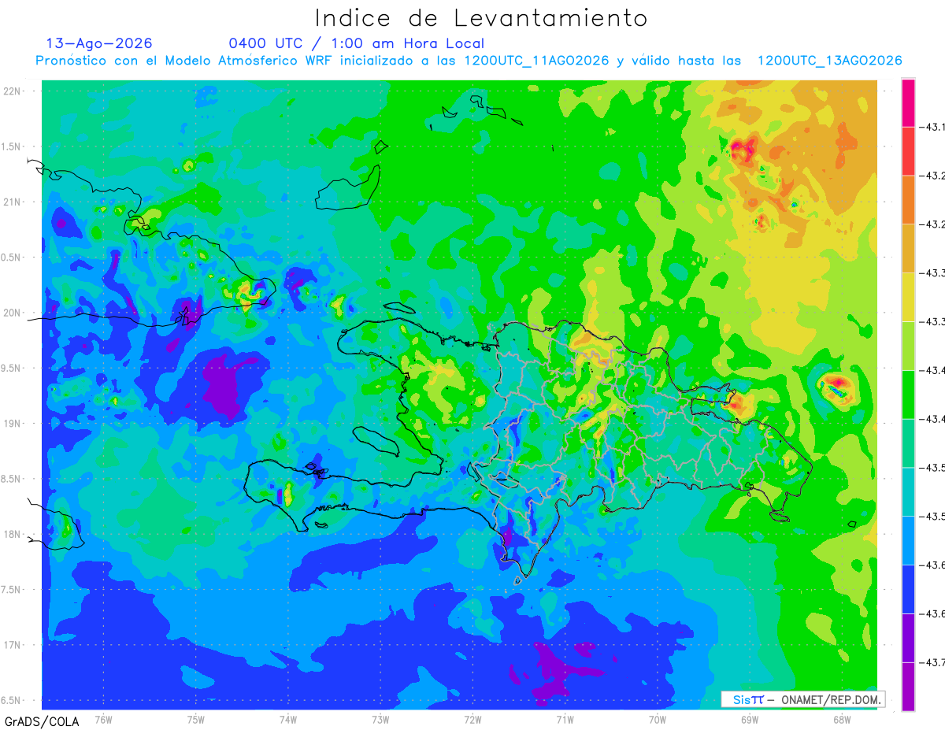Pick the yellow swatch in the colorbar
The image size is (945, 730).
tap(908, 297)
